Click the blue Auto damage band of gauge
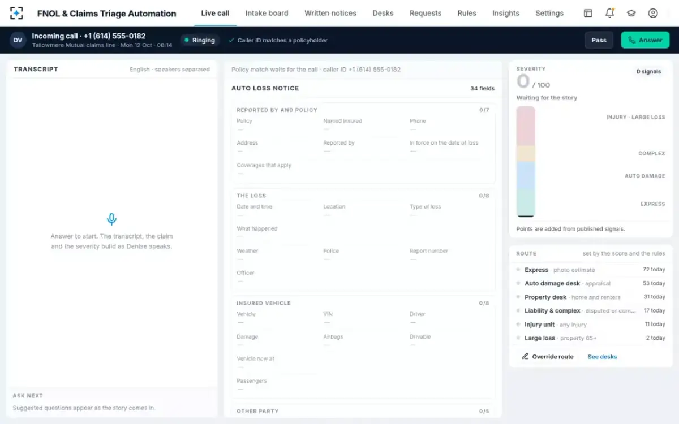The image size is (679, 424). pyautogui.click(x=526, y=175)
